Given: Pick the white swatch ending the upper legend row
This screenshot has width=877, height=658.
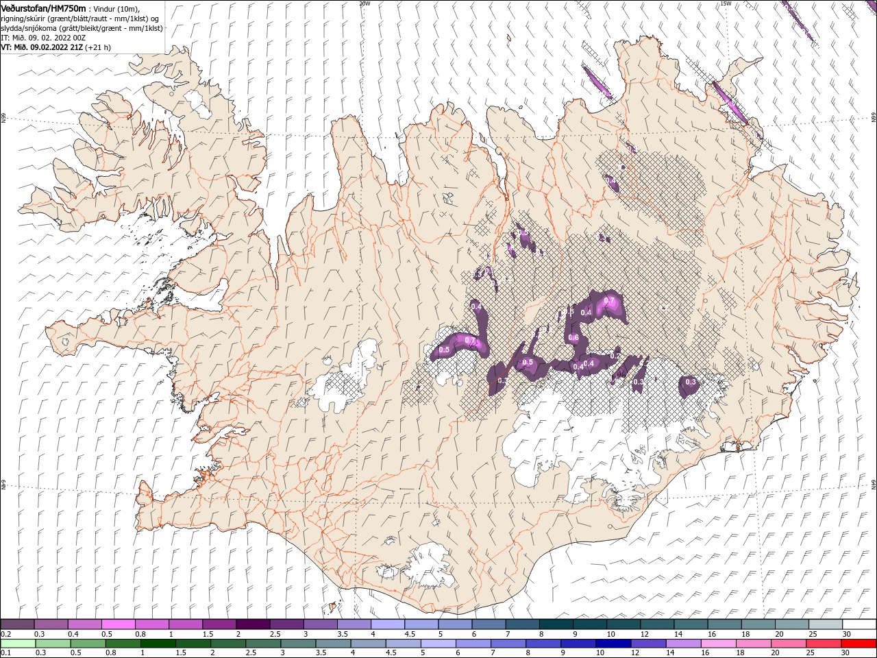Looking at the screenshot, I should pos(859,624).
